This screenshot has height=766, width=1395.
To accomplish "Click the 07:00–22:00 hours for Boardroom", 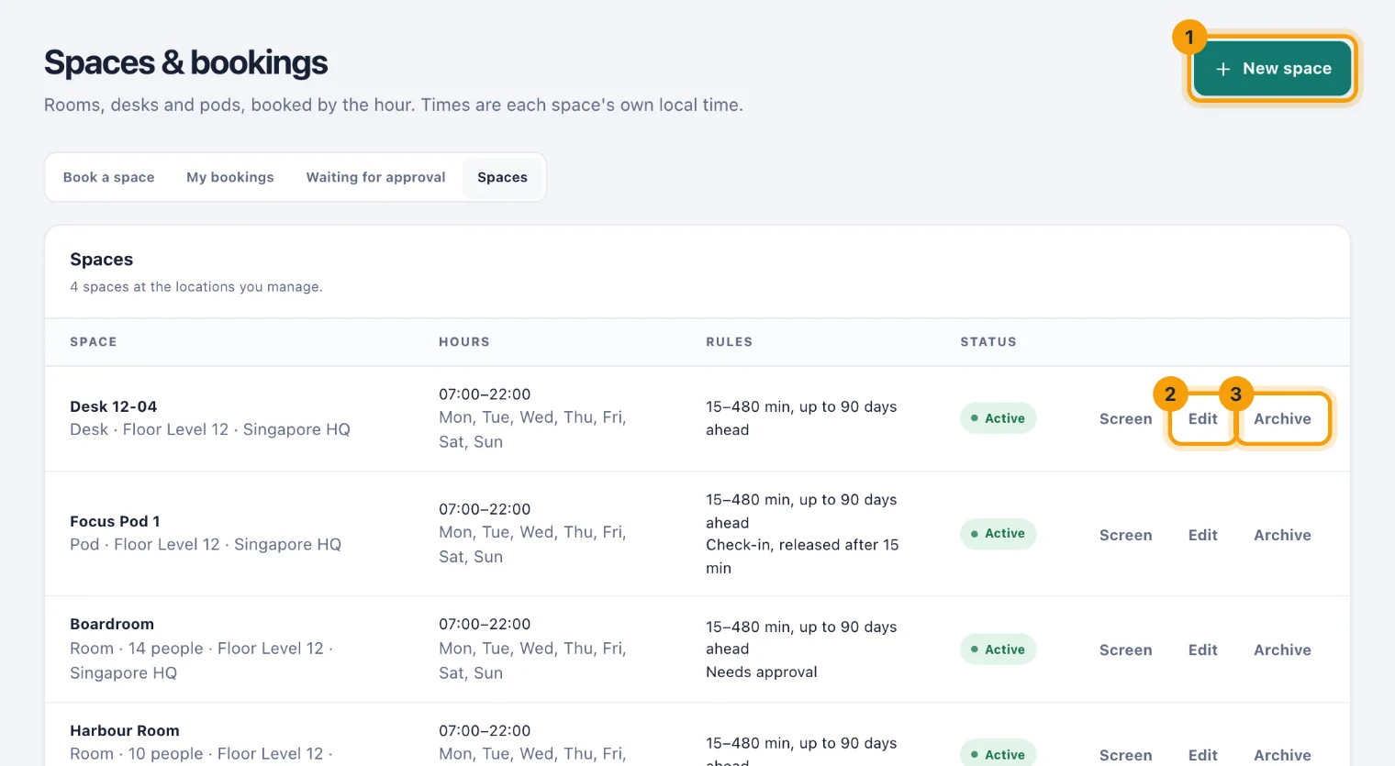I will [x=485, y=624].
